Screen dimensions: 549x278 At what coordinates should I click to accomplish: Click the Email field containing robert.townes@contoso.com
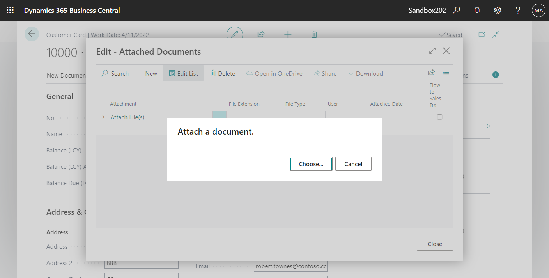click(x=290, y=266)
